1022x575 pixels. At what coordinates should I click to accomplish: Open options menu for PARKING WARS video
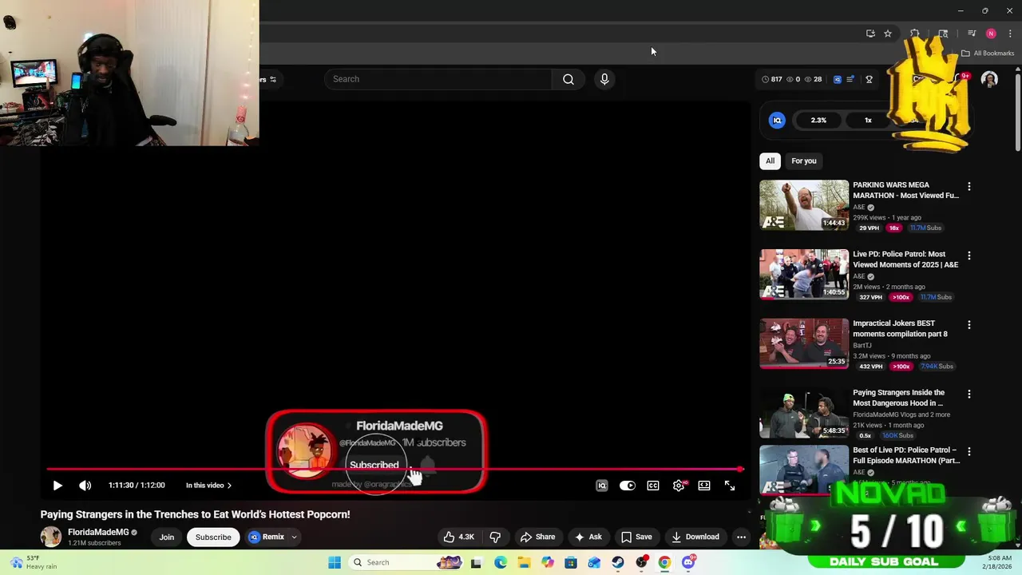(969, 186)
